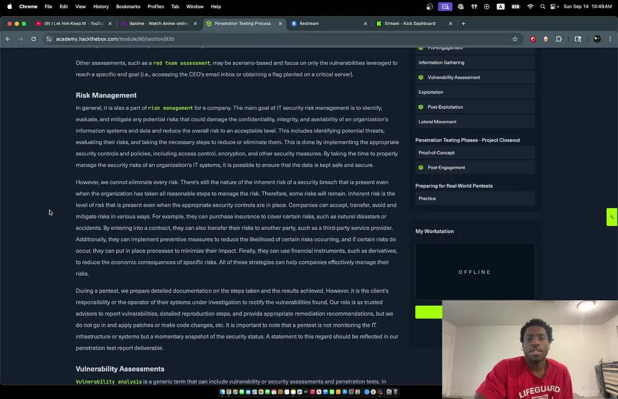This screenshot has height=399, width=618.
Task: Bookmark this page with the star icon
Action: 515,39
